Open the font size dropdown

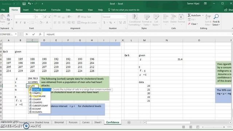42,17
